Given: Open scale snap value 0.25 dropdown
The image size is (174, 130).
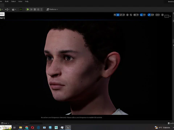Looking at the screenshot, I should click(152, 15).
